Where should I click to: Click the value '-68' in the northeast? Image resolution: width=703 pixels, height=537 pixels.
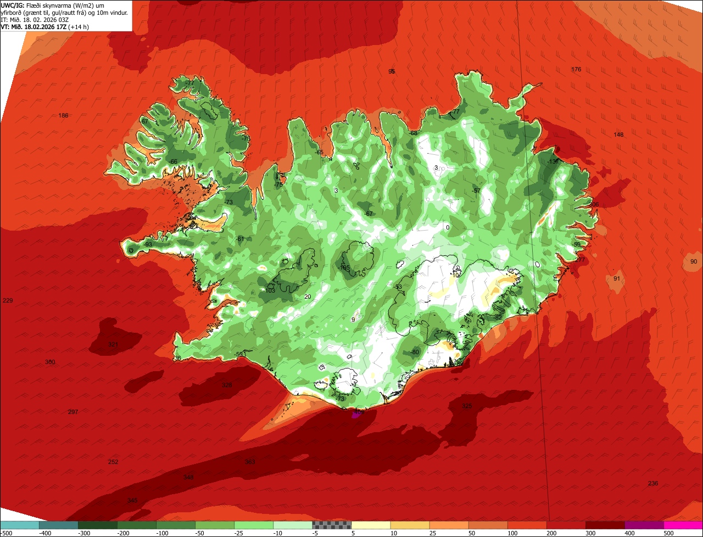[414, 133]
